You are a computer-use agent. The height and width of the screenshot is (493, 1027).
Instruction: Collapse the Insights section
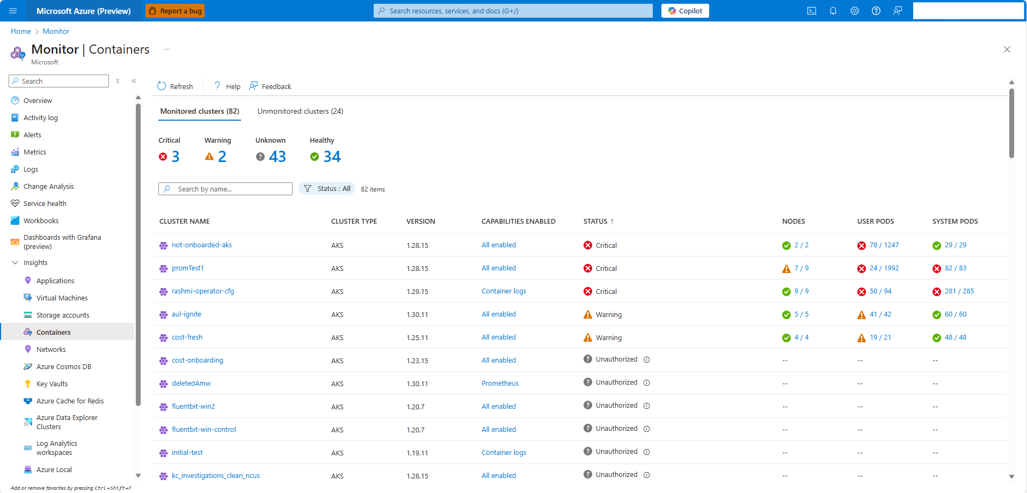tap(15, 262)
